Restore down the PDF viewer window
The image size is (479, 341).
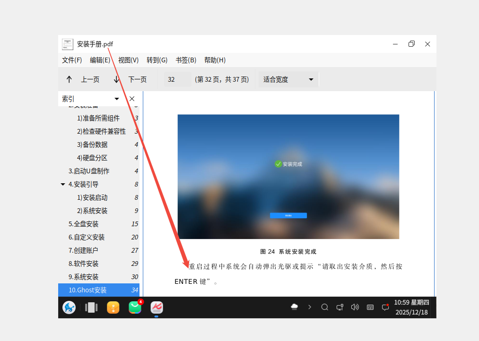pos(411,44)
